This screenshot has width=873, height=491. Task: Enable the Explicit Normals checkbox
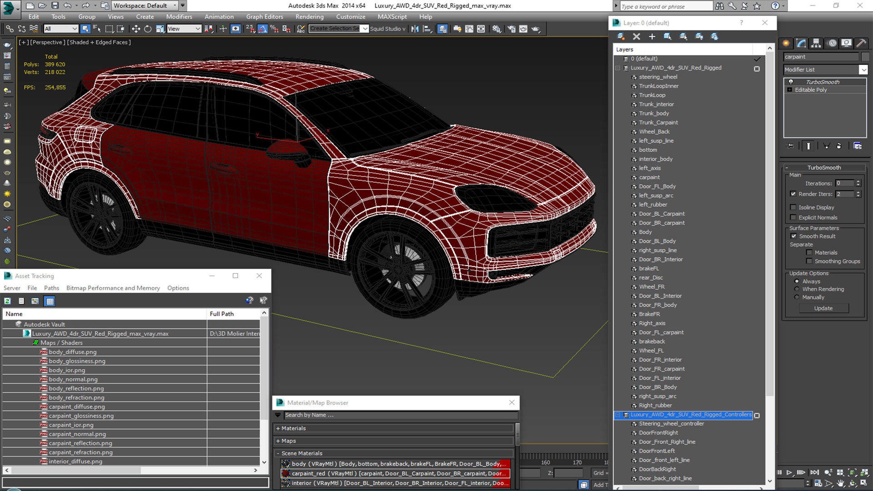pos(793,217)
